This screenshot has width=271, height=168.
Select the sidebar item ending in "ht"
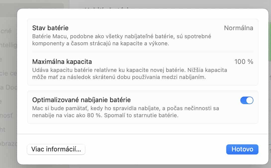point(3,130)
